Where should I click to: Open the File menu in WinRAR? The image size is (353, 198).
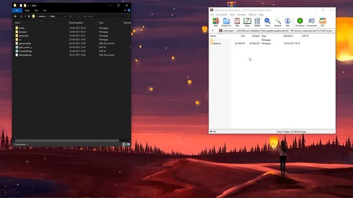(212, 15)
